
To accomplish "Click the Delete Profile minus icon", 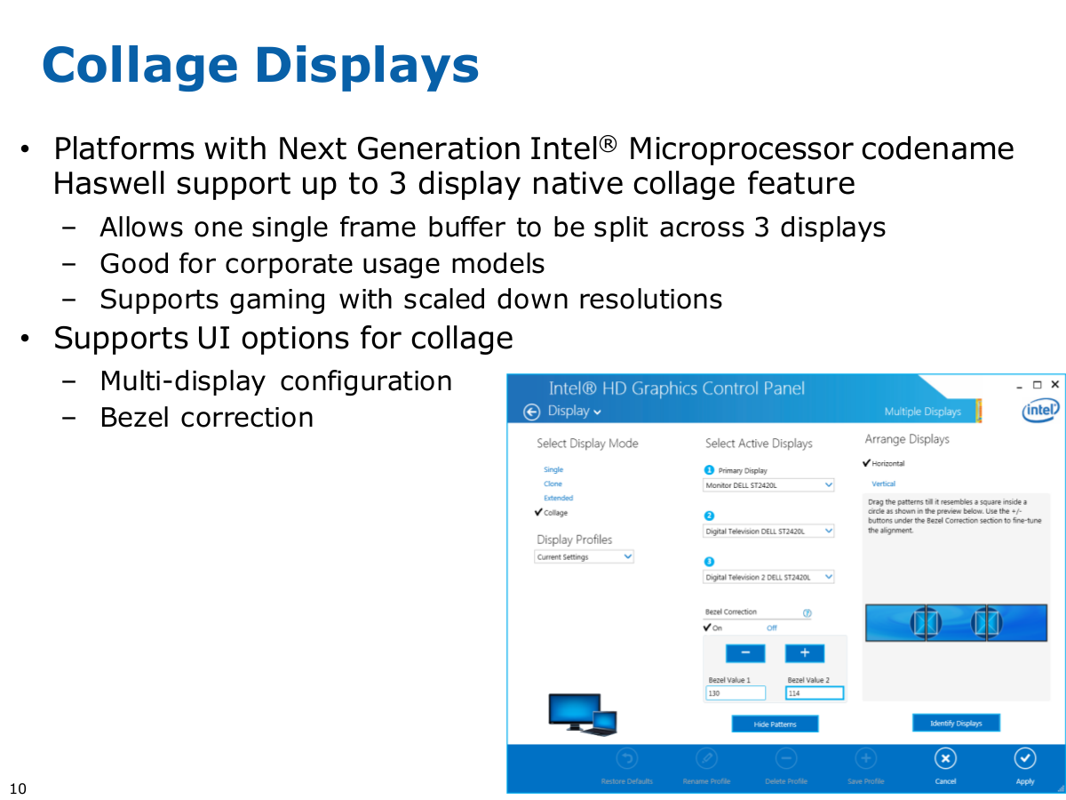I will pyautogui.click(x=785, y=758).
